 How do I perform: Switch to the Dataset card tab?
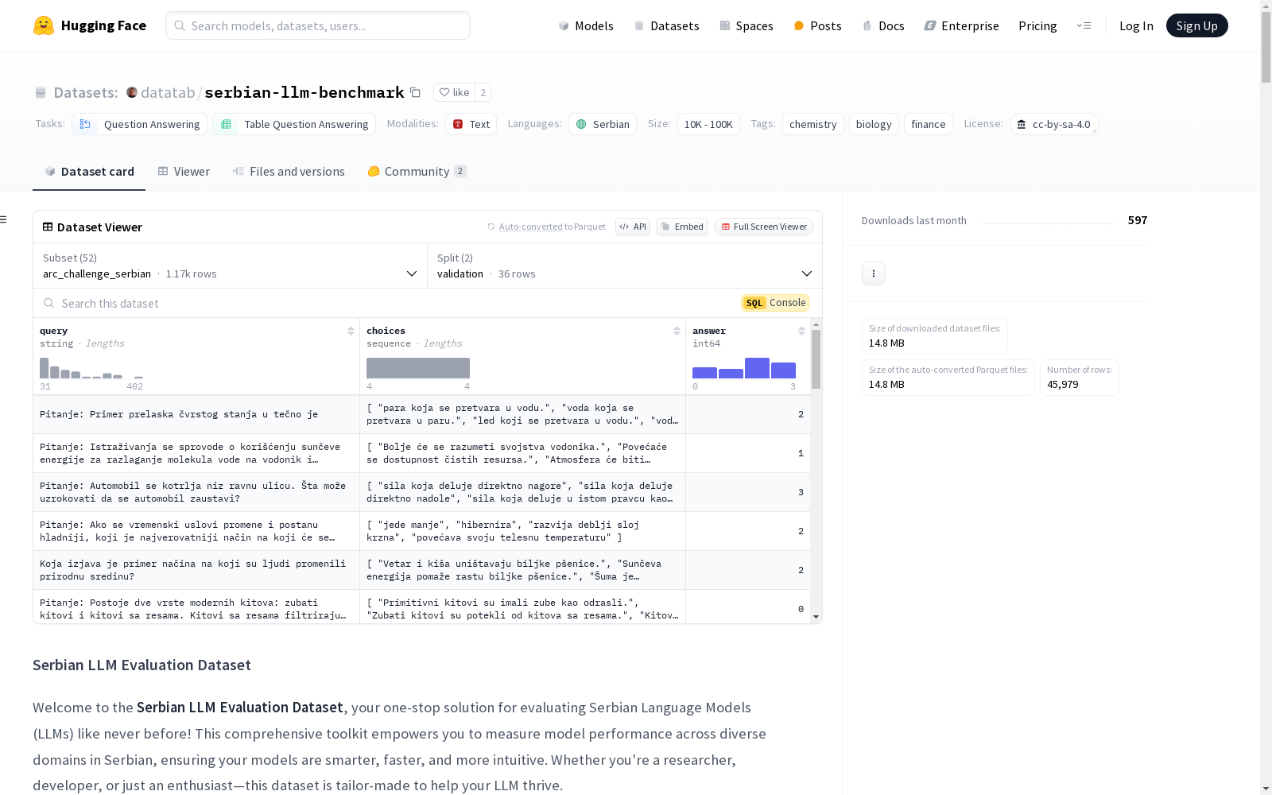[x=89, y=171]
